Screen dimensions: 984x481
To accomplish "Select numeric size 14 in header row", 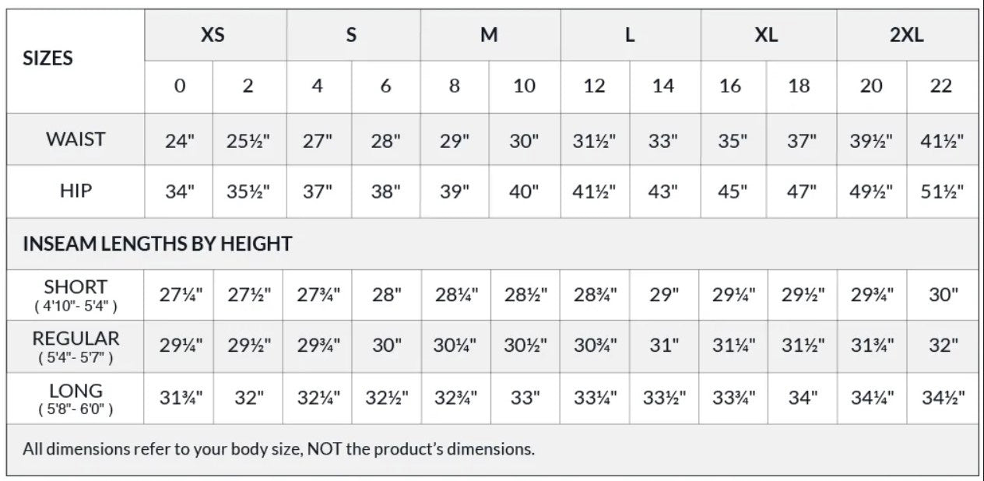I will pos(662,86).
